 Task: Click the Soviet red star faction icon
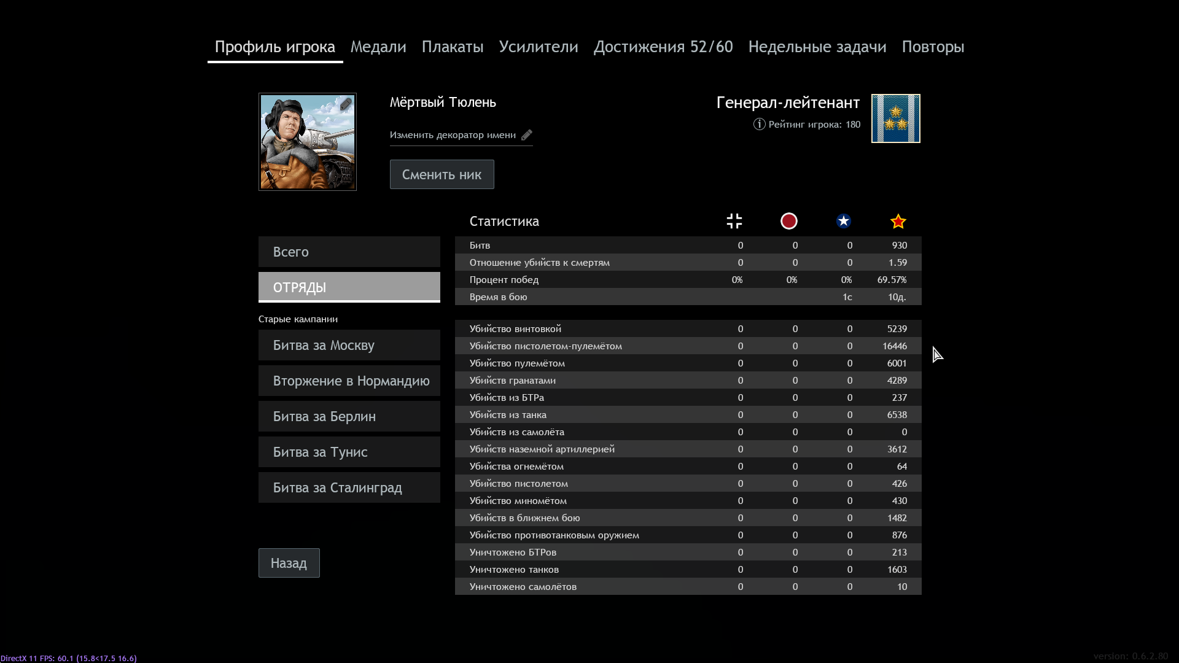pos(898,221)
